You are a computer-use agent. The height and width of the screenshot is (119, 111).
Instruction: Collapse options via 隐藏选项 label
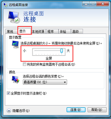tap(21, 111)
